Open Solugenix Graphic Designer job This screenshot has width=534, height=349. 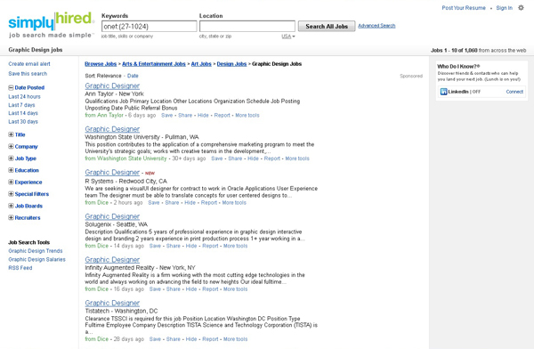point(112,216)
